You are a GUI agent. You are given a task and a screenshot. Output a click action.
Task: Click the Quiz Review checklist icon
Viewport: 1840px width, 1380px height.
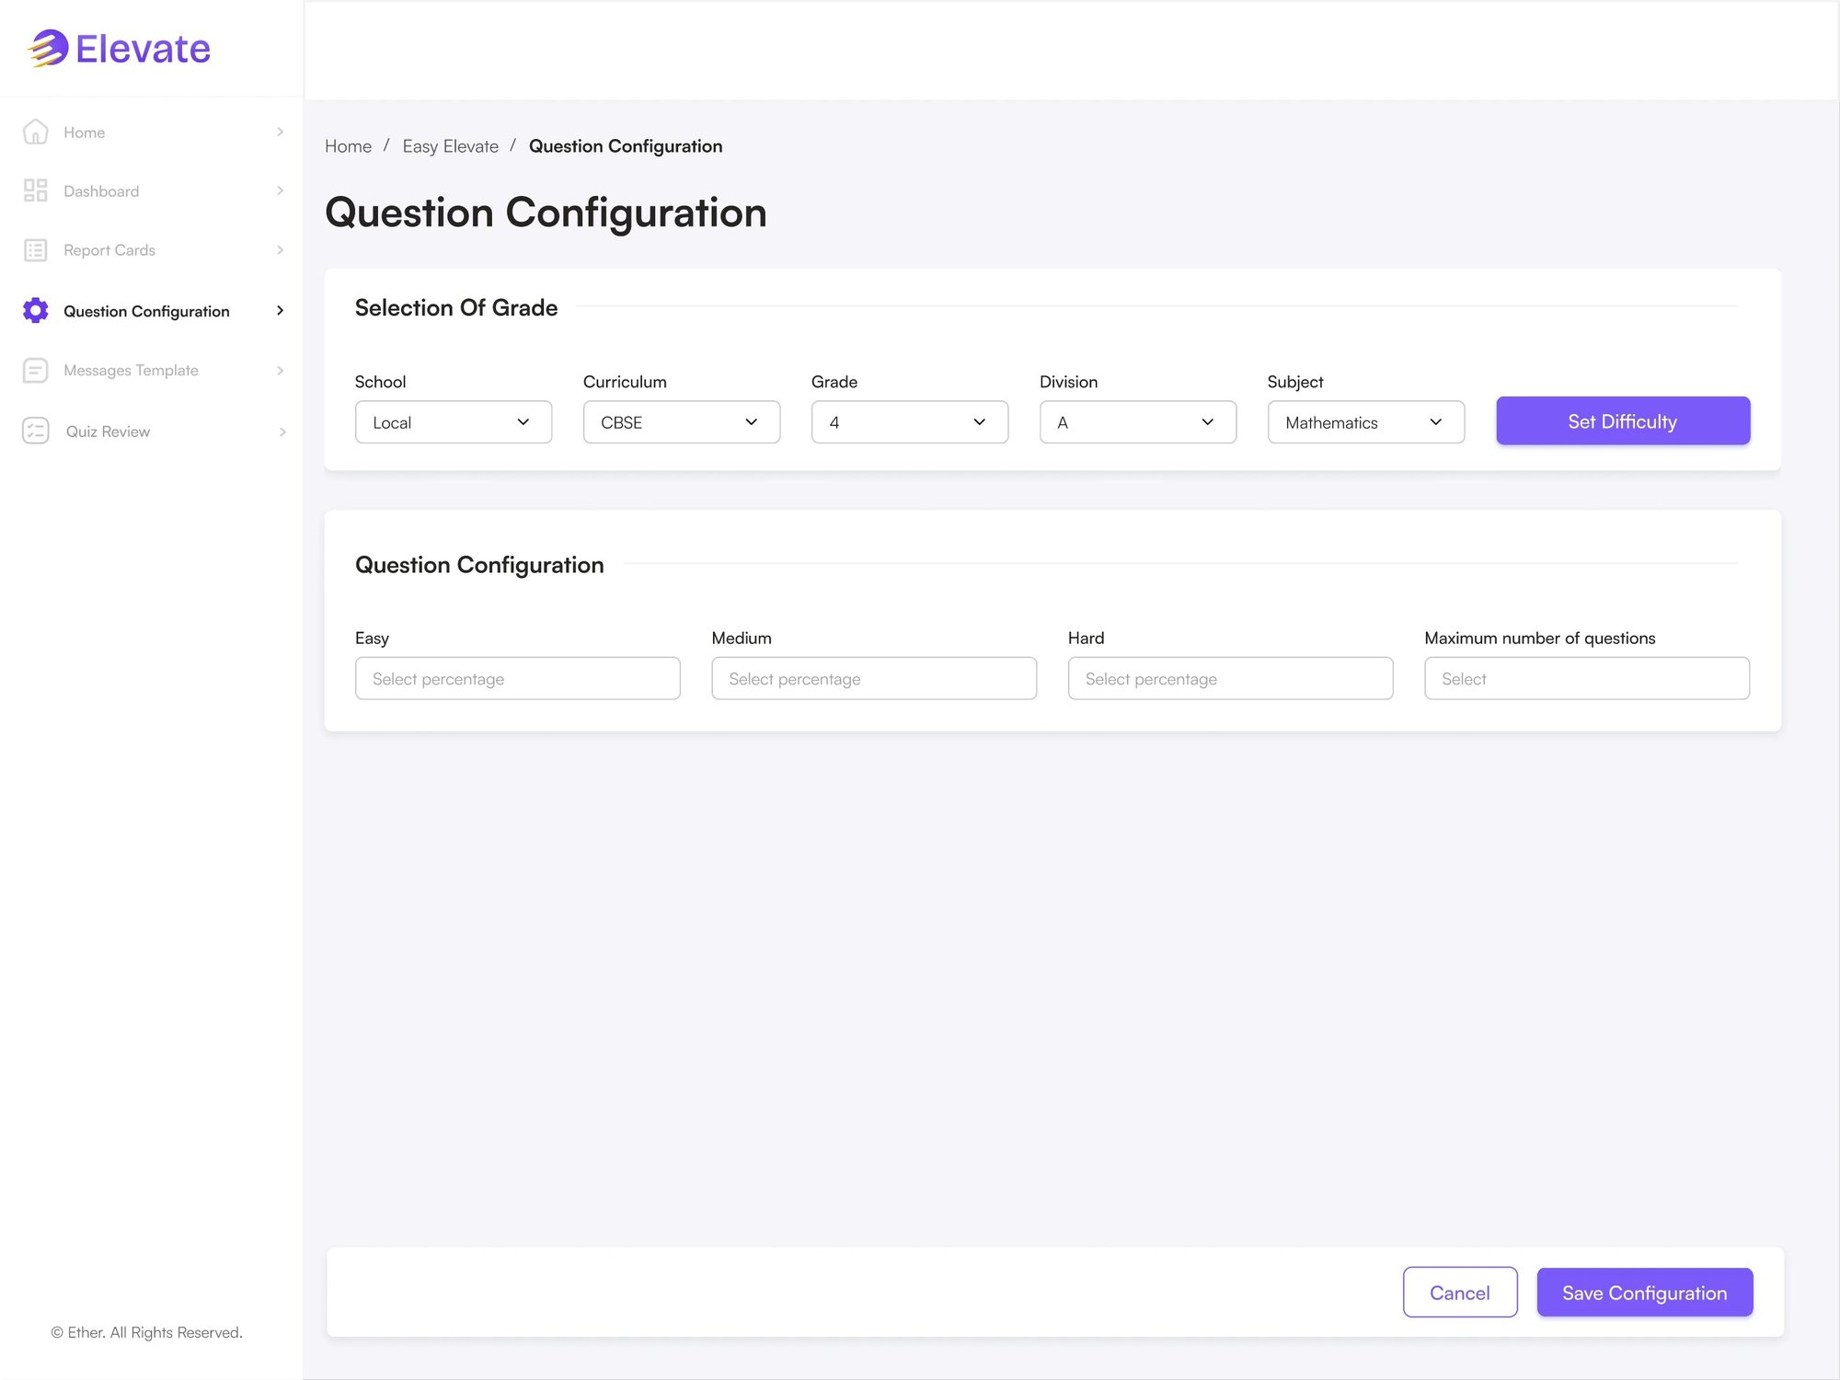pos(35,431)
